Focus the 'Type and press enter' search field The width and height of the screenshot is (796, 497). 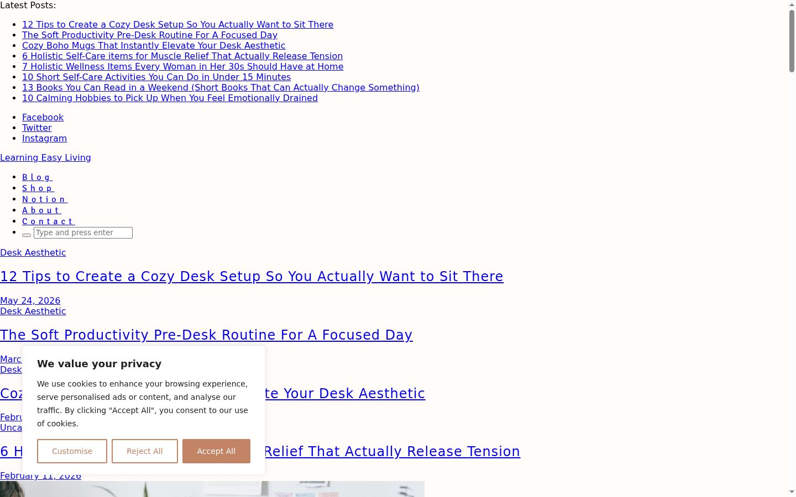tap(83, 232)
